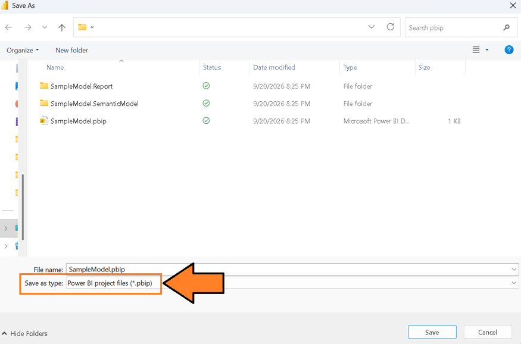521x344 pixels.
Task: Go up one folder level
Action: [62, 27]
